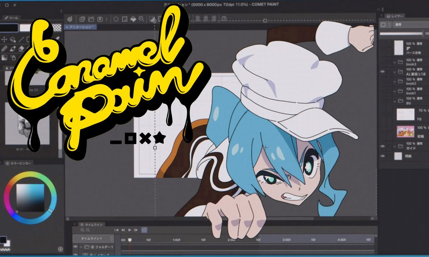The width and height of the screenshot is (429, 257).
Task: Click the timeline playhead marker
Action: point(130,240)
